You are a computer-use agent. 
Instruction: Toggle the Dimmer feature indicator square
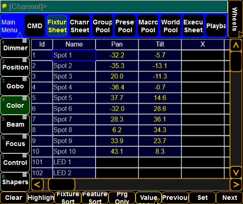(x=25, y=41)
